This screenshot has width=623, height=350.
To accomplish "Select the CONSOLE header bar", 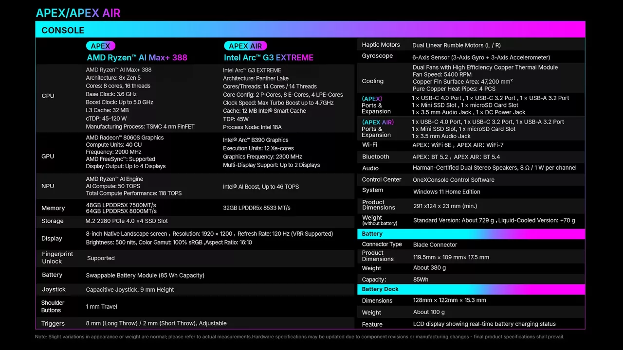I will click(x=310, y=30).
